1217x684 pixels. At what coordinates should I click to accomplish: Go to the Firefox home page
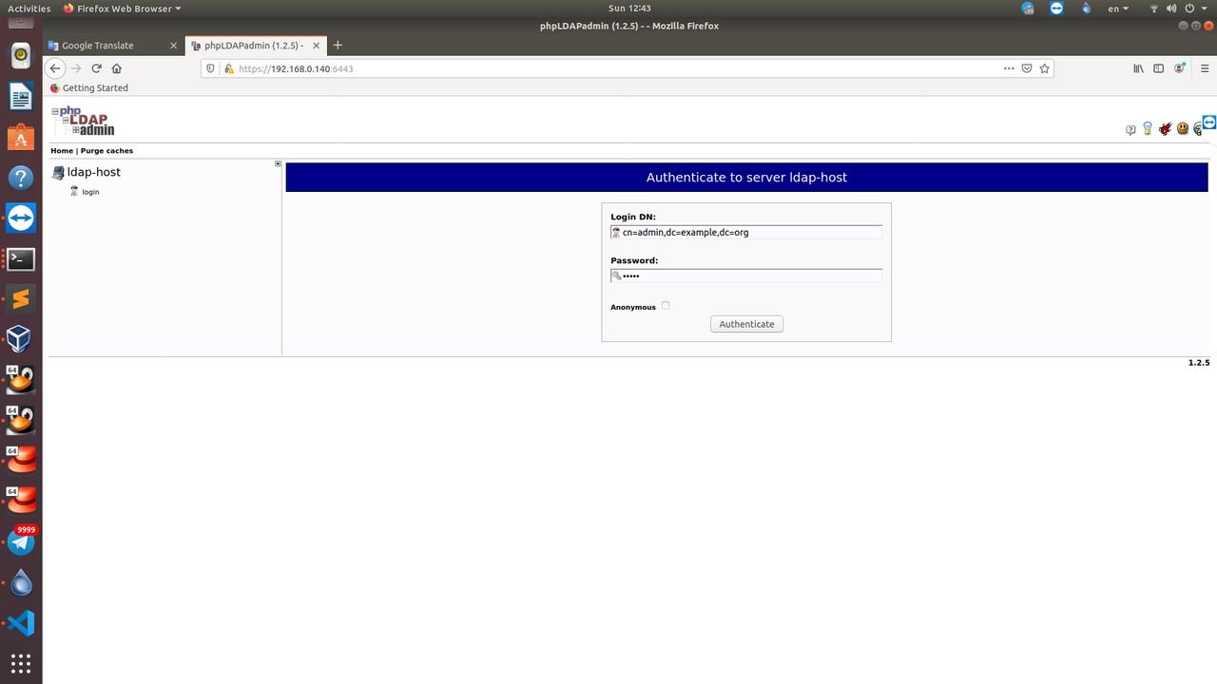[x=117, y=68]
